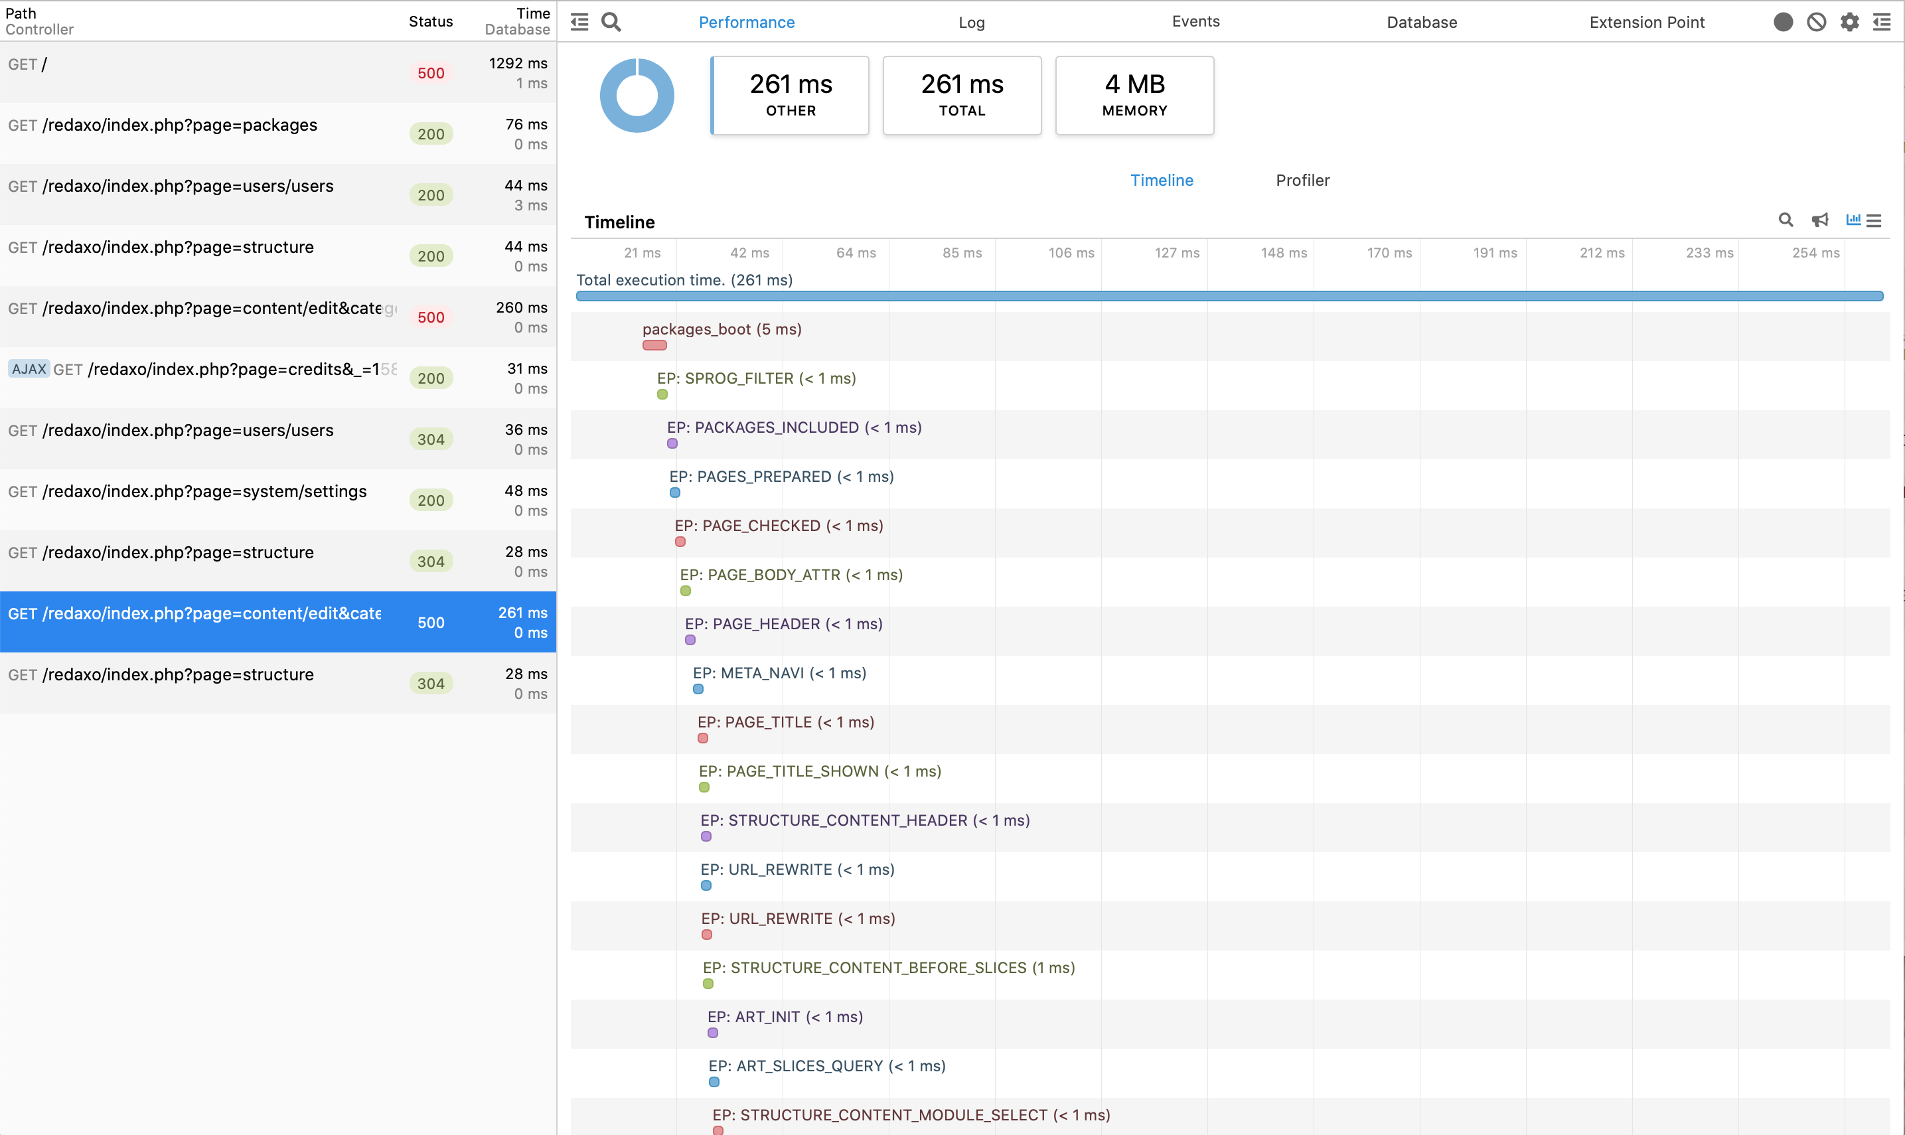The width and height of the screenshot is (1905, 1135).
Task: Click the 261 ms OTHER metric box
Action: [x=790, y=95]
